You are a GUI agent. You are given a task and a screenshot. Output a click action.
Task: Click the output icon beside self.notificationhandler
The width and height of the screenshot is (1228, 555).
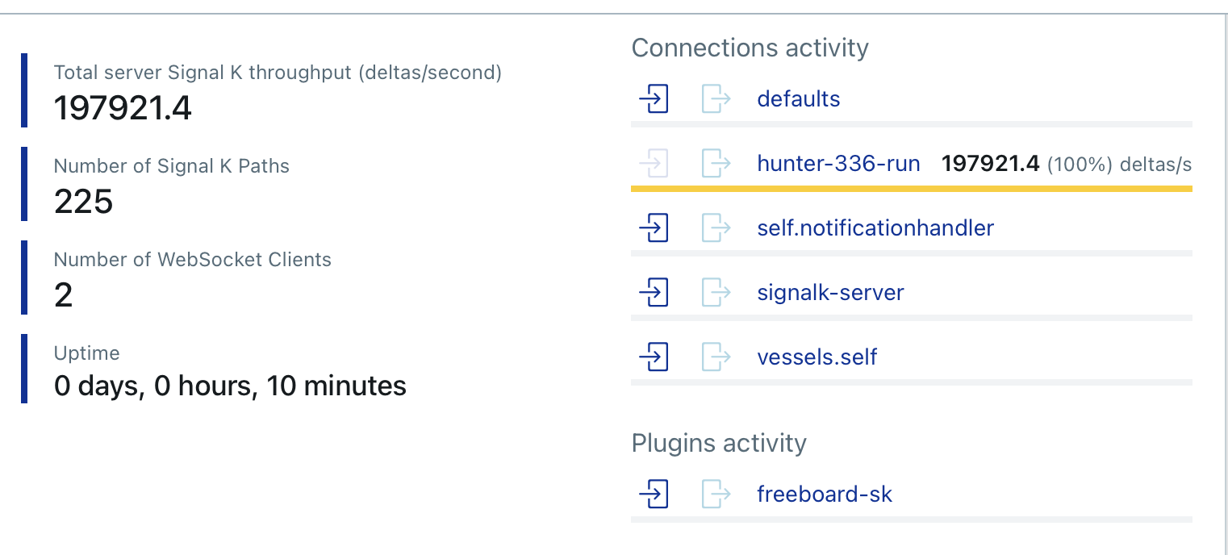tap(716, 228)
